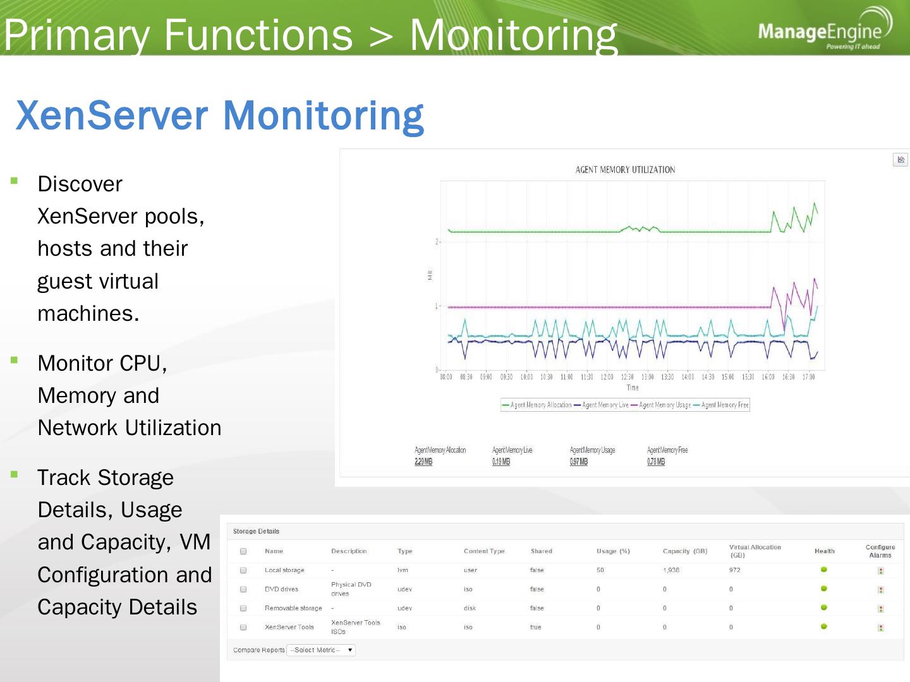The height and width of the screenshot is (682, 910).
Task: Open Configure Alarms icon for Removable storage
Action: (880, 609)
